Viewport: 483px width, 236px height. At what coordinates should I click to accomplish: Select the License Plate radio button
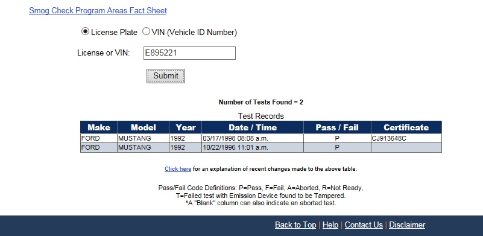(x=85, y=31)
